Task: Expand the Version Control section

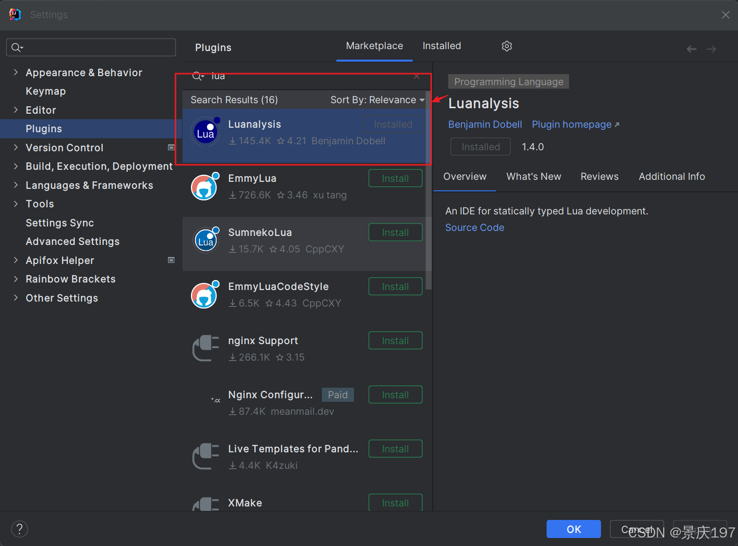Action: (16, 148)
